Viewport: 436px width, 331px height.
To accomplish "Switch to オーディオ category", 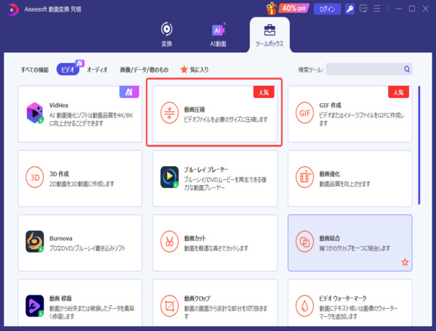I will click(x=97, y=70).
